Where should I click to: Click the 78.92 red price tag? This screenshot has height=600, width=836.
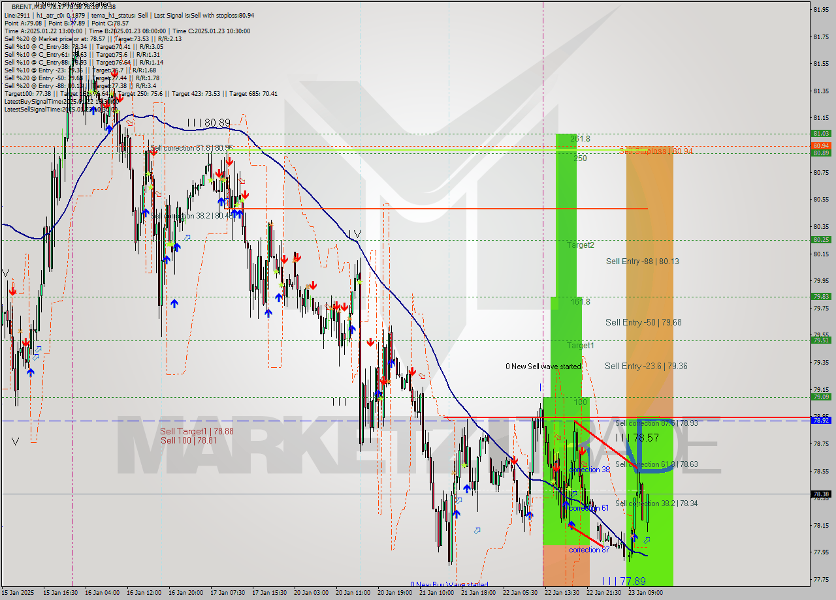[x=821, y=421]
